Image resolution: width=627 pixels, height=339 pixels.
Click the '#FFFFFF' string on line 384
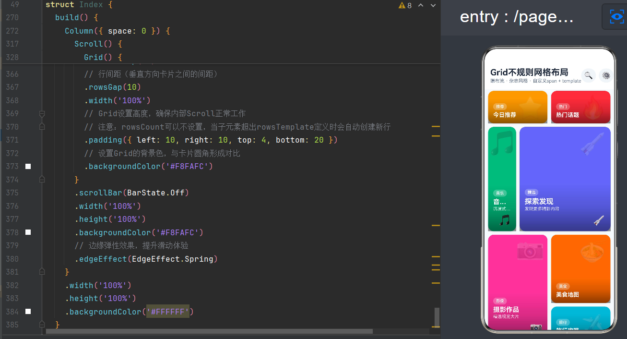[x=168, y=312]
